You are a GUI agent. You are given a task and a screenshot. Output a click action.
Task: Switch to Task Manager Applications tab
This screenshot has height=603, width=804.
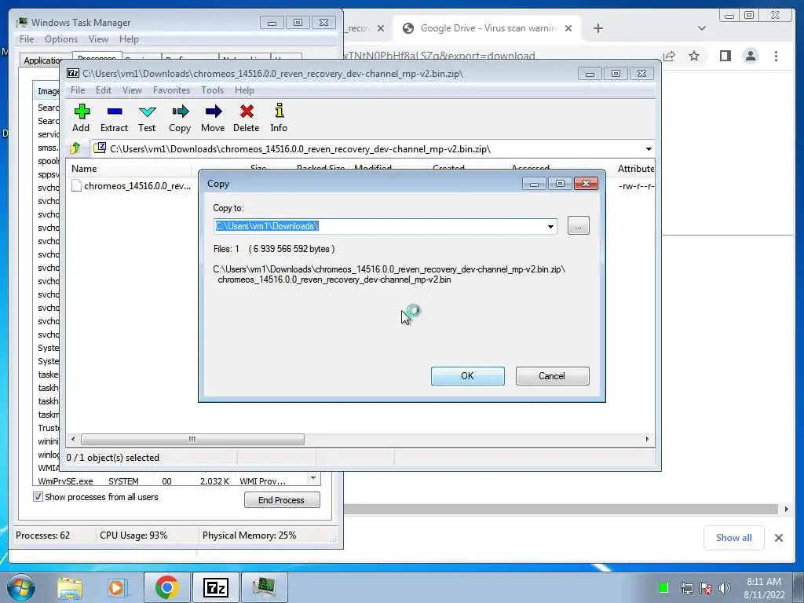[x=41, y=60]
